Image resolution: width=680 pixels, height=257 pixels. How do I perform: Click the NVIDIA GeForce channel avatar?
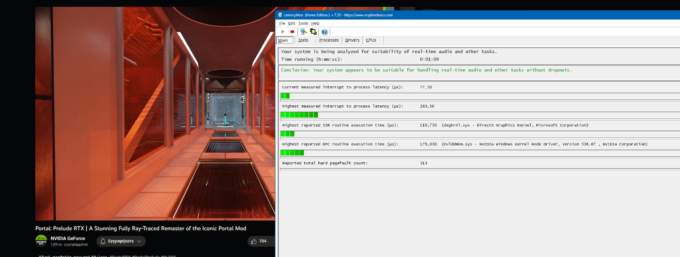click(41, 241)
